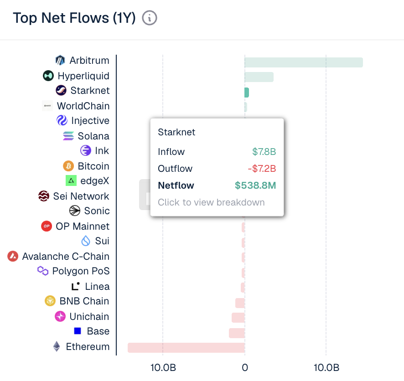Click 'Click to view breakdown' in tooltip
The width and height of the screenshot is (404, 381).
211,202
